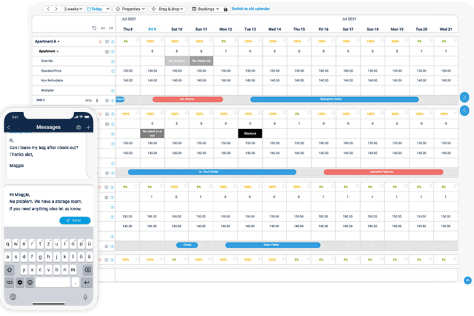Click the red lightbulb icon for Apartment A
This screenshot has height=316, width=474.
[x=100, y=42]
